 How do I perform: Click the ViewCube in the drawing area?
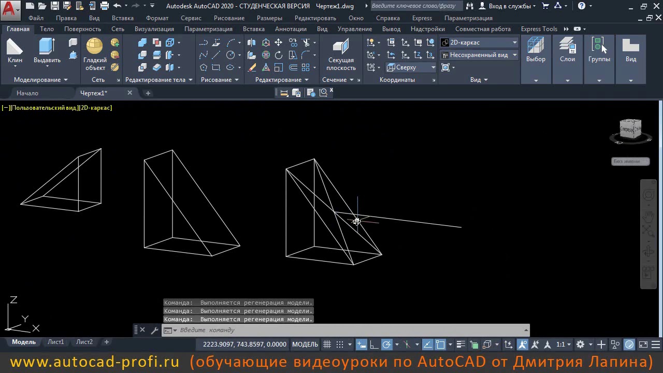pos(631,130)
